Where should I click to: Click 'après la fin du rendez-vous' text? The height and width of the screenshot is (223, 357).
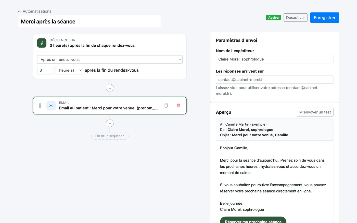click(112, 70)
